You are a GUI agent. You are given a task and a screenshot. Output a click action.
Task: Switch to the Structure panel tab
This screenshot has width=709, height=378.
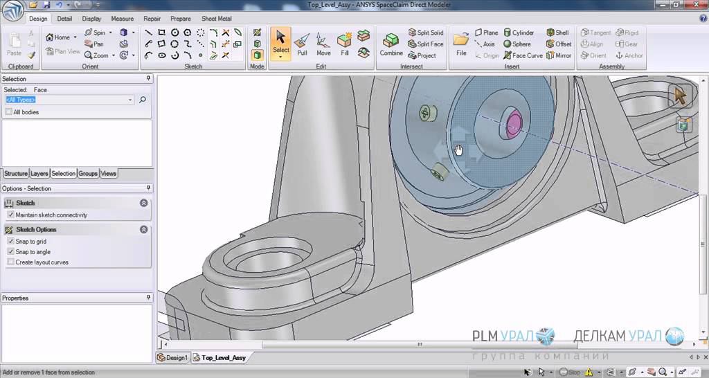tap(16, 173)
